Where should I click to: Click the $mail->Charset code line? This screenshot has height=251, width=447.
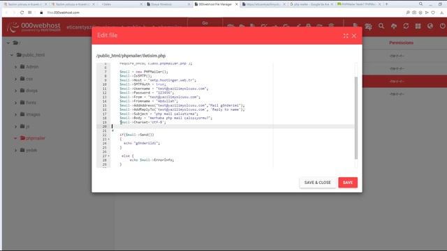142,123
